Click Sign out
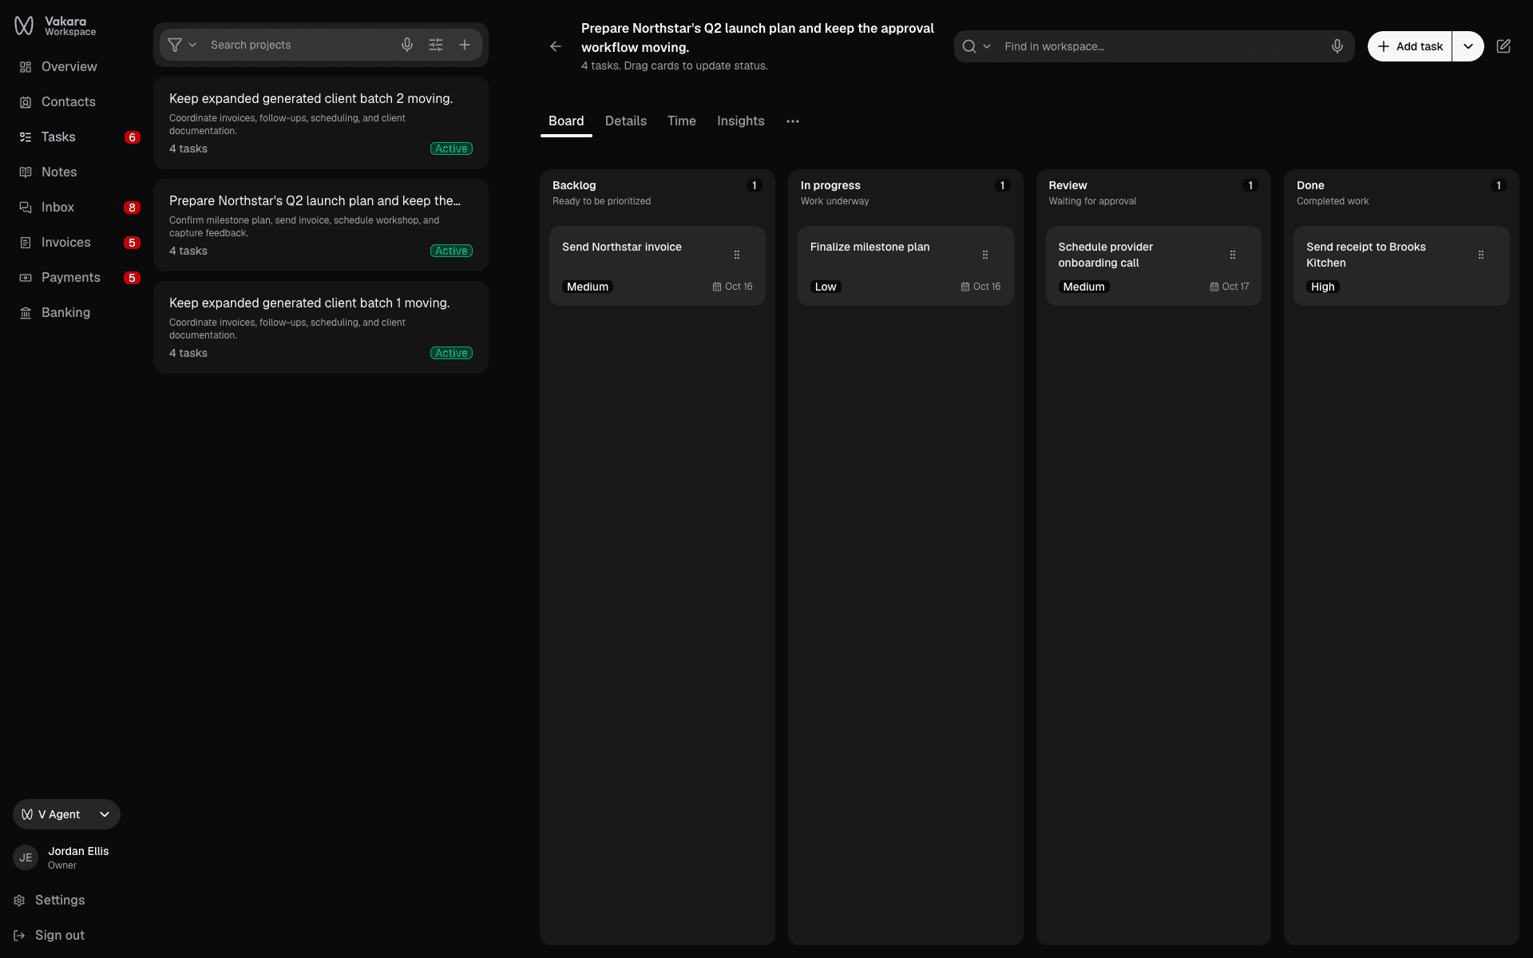Image resolution: width=1533 pixels, height=958 pixels. click(50, 936)
